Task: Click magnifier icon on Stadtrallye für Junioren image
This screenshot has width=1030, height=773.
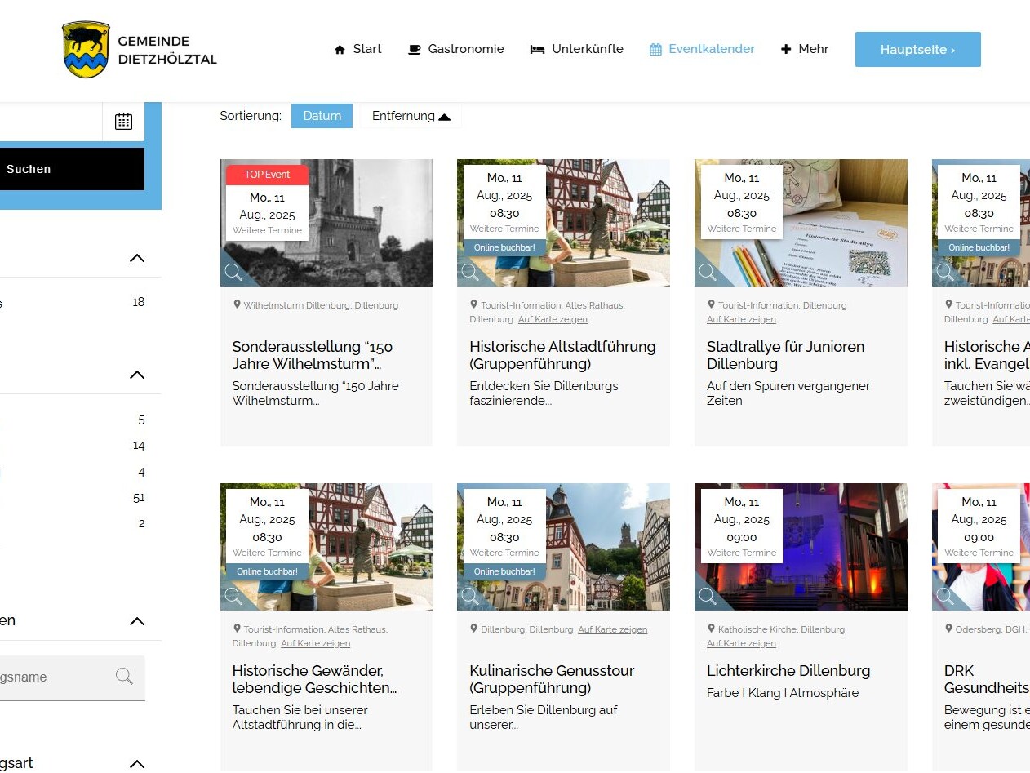Action: tap(708, 273)
